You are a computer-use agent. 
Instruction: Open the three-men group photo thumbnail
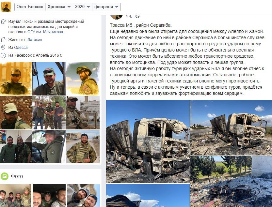tap(49, 113)
